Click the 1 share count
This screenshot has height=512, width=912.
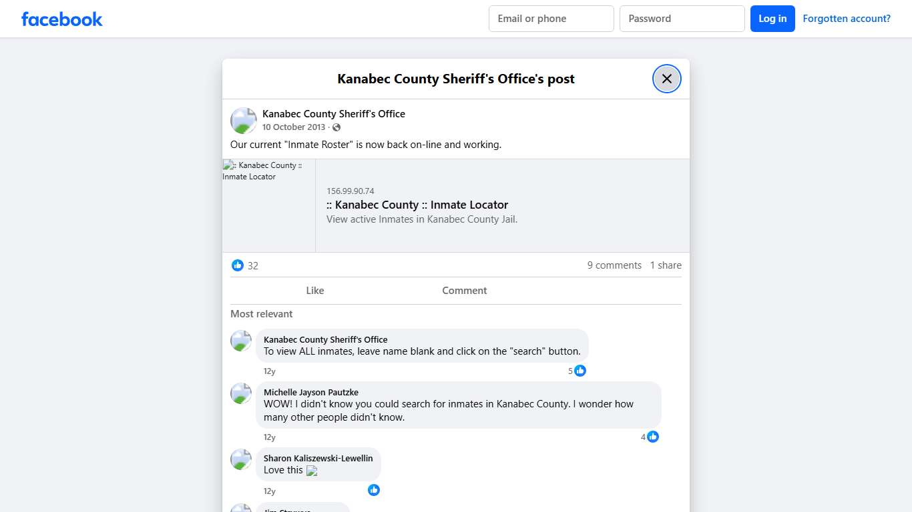point(665,265)
